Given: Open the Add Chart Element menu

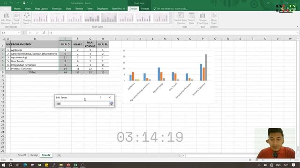Looking at the screenshot, I should point(6,19).
